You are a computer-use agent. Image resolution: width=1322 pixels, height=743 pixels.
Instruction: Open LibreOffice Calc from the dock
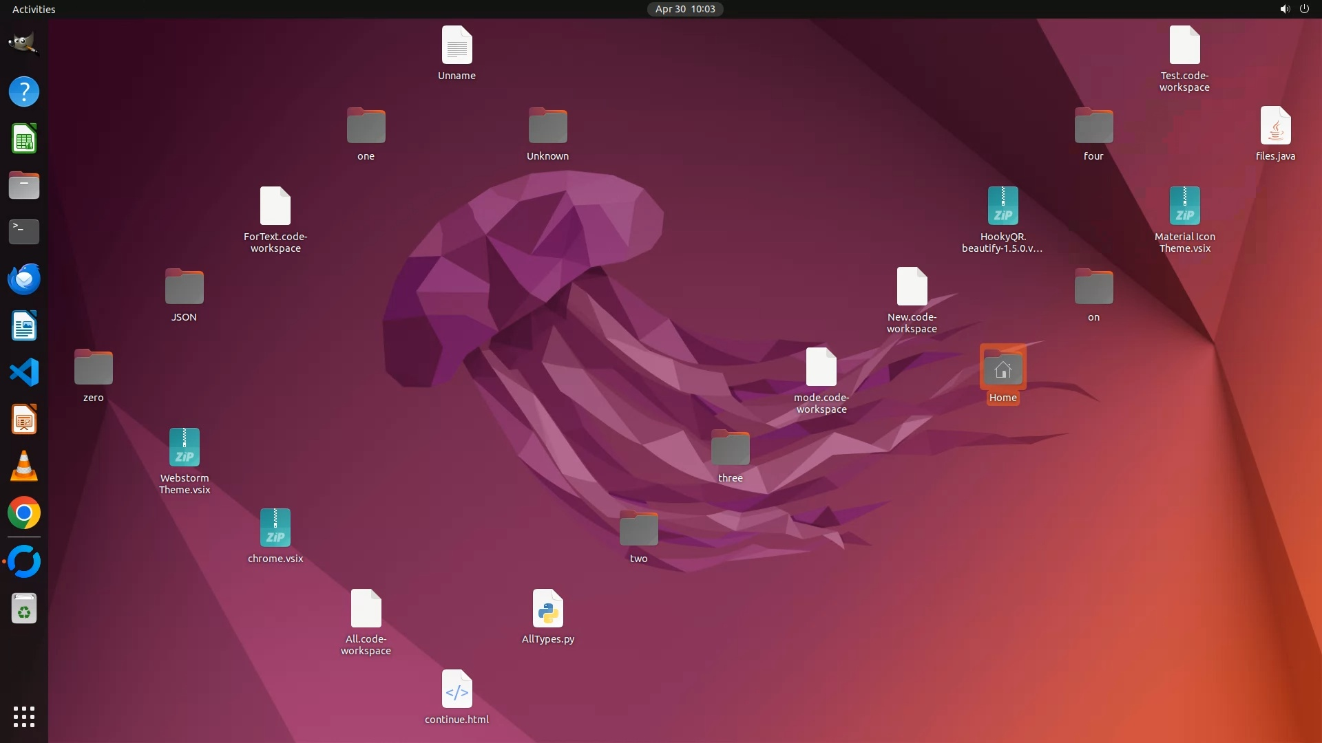tap(24, 139)
